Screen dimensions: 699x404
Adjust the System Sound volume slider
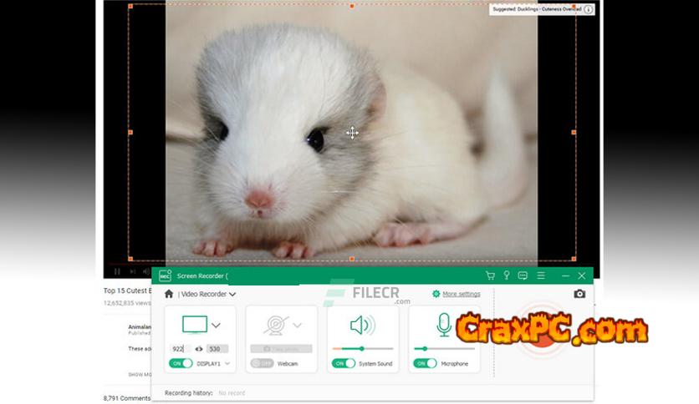(362, 348)
